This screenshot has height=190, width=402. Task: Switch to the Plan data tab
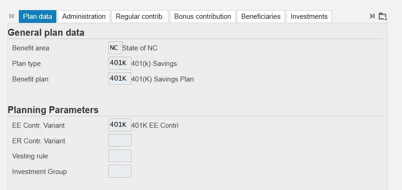pyautogui.click(x=38, y=16)
